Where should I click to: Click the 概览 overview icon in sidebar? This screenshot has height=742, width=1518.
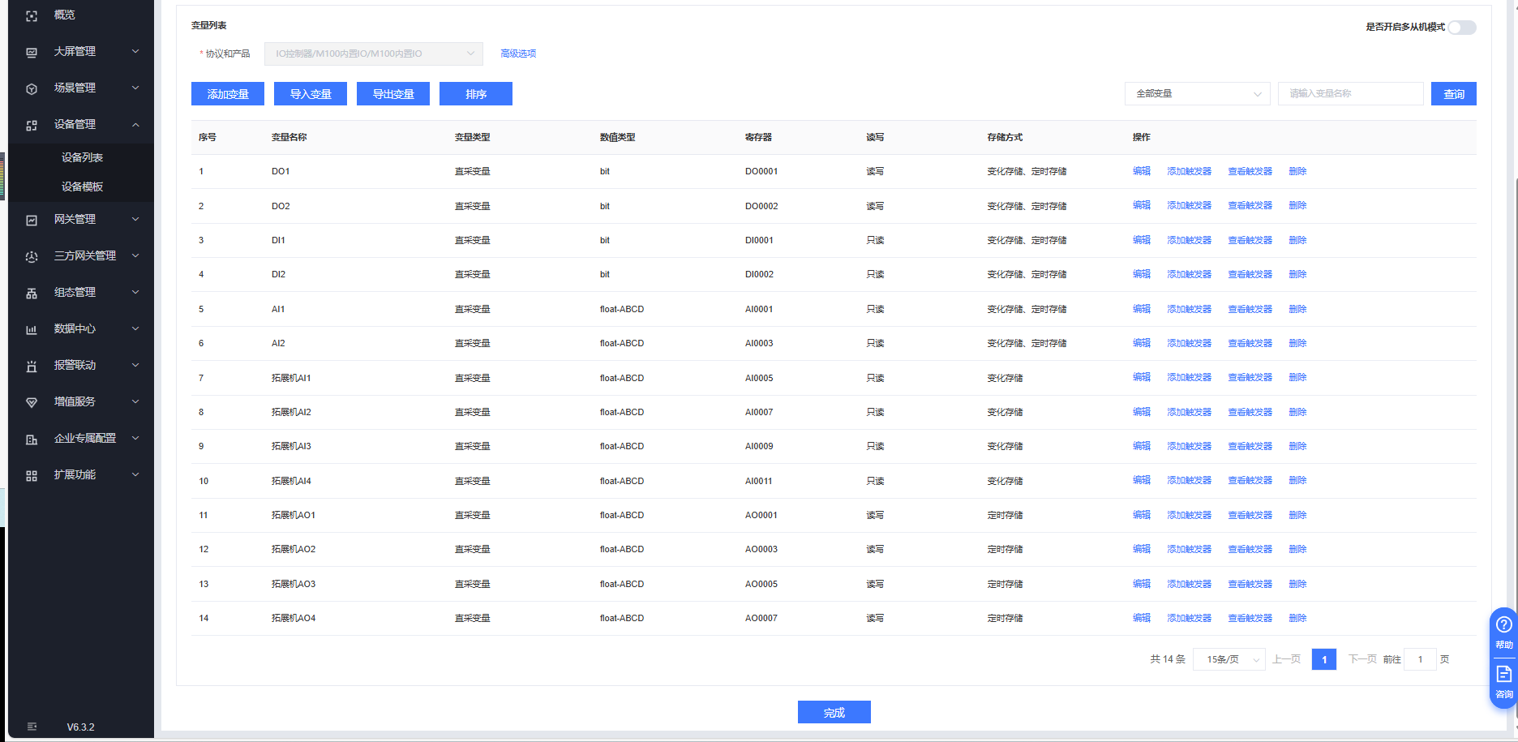[32, 15]
